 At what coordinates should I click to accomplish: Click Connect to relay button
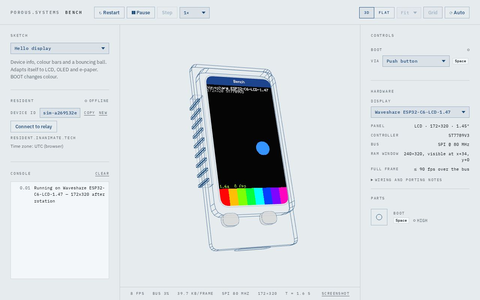click(x=34, y=127)
